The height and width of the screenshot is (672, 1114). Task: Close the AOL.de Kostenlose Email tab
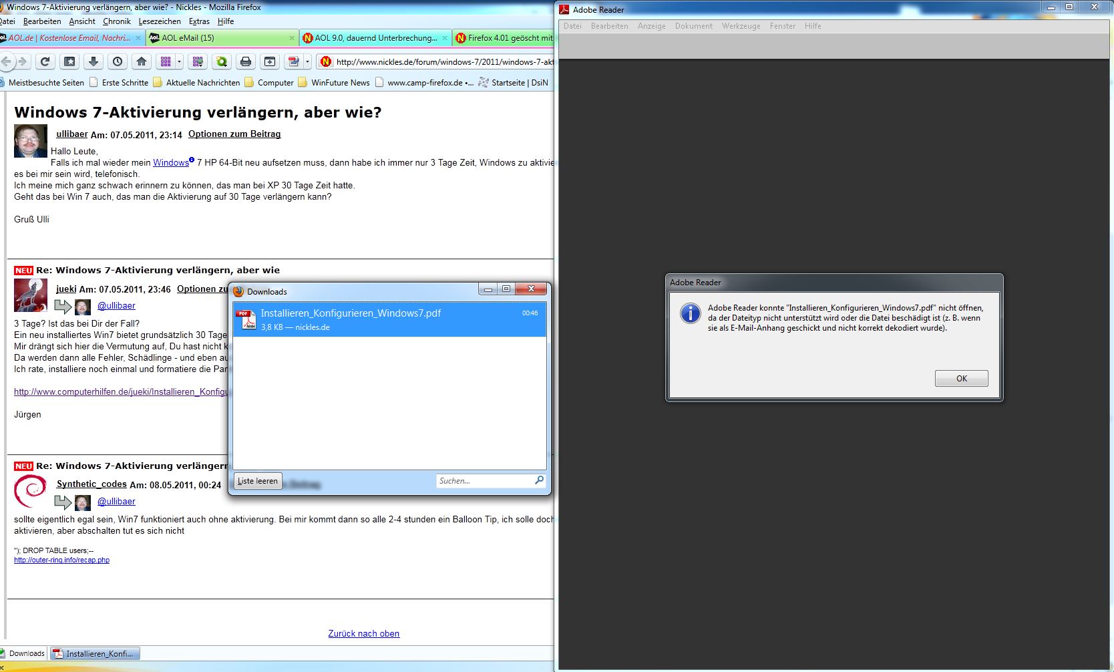138,38
